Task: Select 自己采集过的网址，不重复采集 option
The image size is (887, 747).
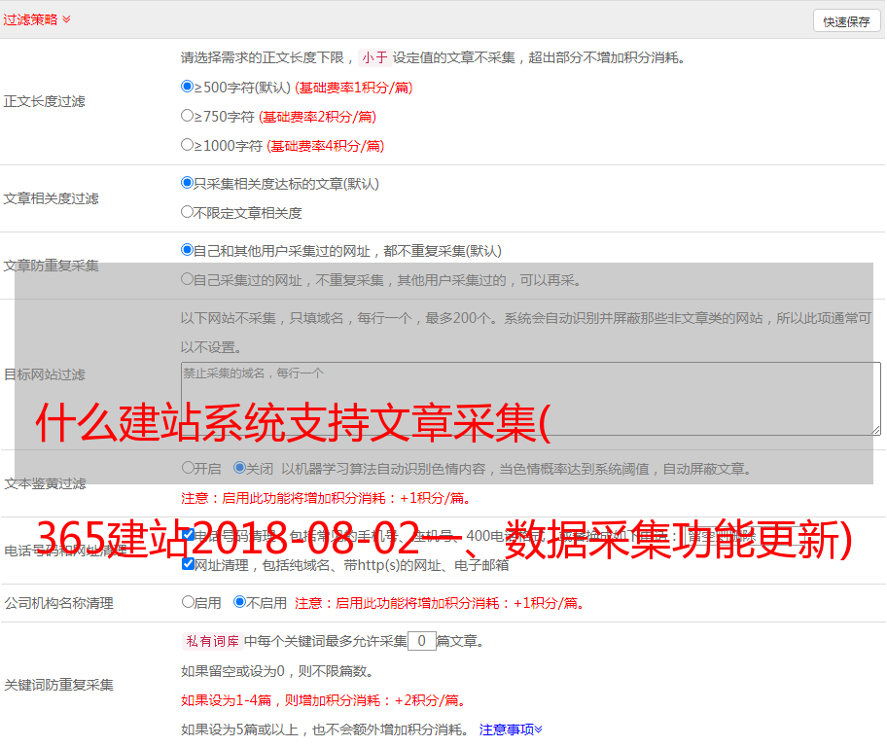Action: coord(188,278)
